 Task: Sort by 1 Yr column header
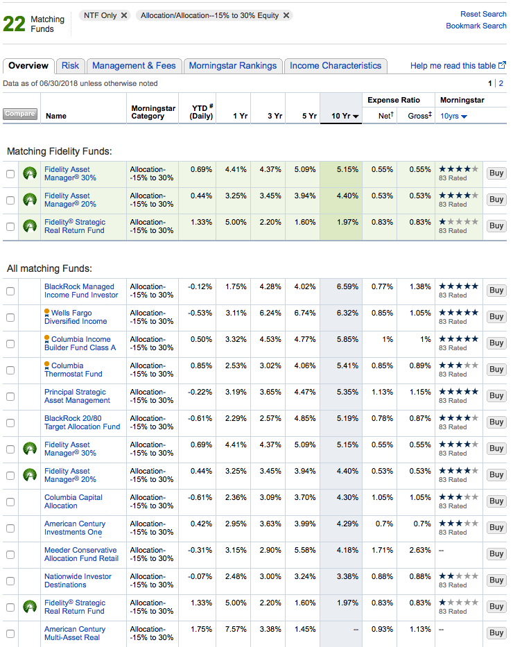point(240,116)
